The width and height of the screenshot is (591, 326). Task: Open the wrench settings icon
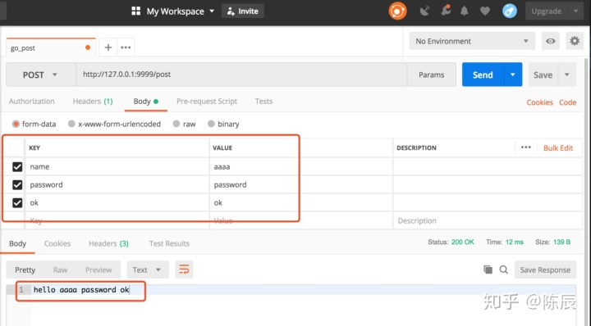click(446, 11)
